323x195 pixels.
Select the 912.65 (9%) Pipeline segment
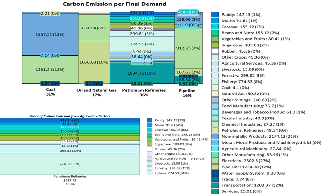point(188,48)
